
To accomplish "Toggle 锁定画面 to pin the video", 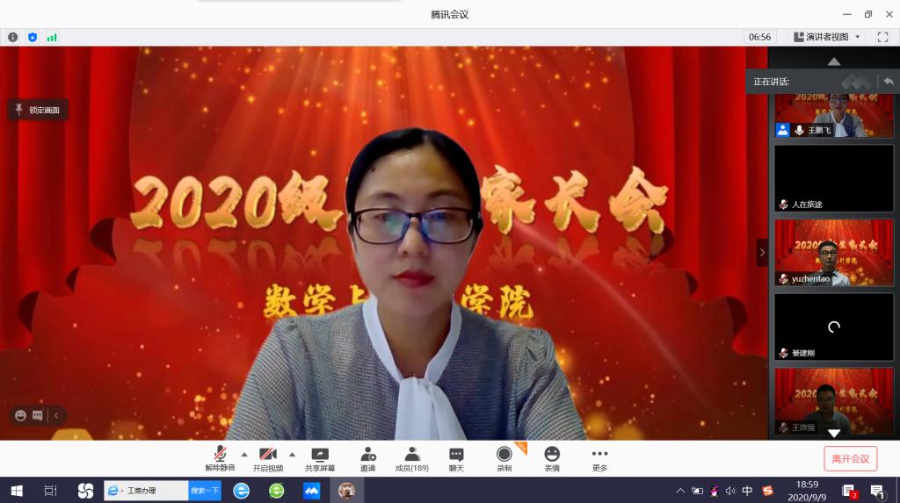I will [x=38, y=110].
